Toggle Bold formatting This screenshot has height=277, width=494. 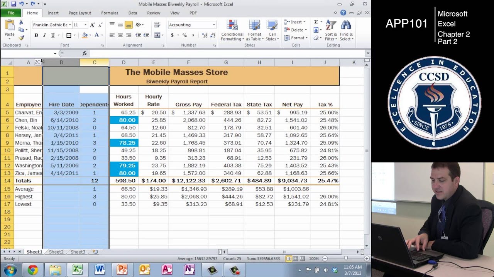(x=36, y=35)
